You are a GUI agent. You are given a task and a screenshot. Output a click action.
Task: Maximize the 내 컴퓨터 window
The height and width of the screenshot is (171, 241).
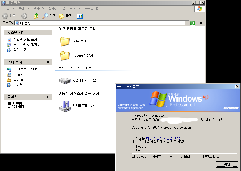click(x=198, y=3)
